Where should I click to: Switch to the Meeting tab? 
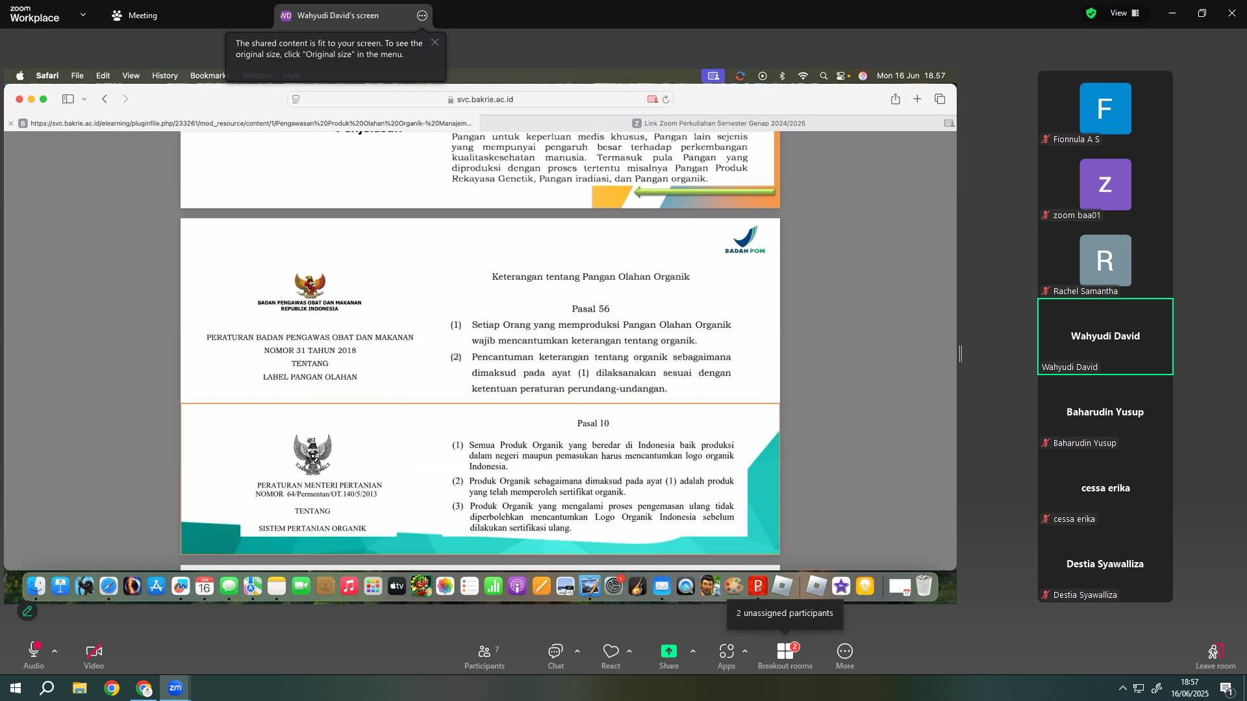134,16
